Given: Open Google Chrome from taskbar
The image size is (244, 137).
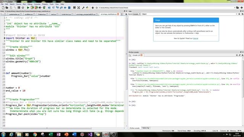Looking at the screenshot, I should tap(35, 134).
